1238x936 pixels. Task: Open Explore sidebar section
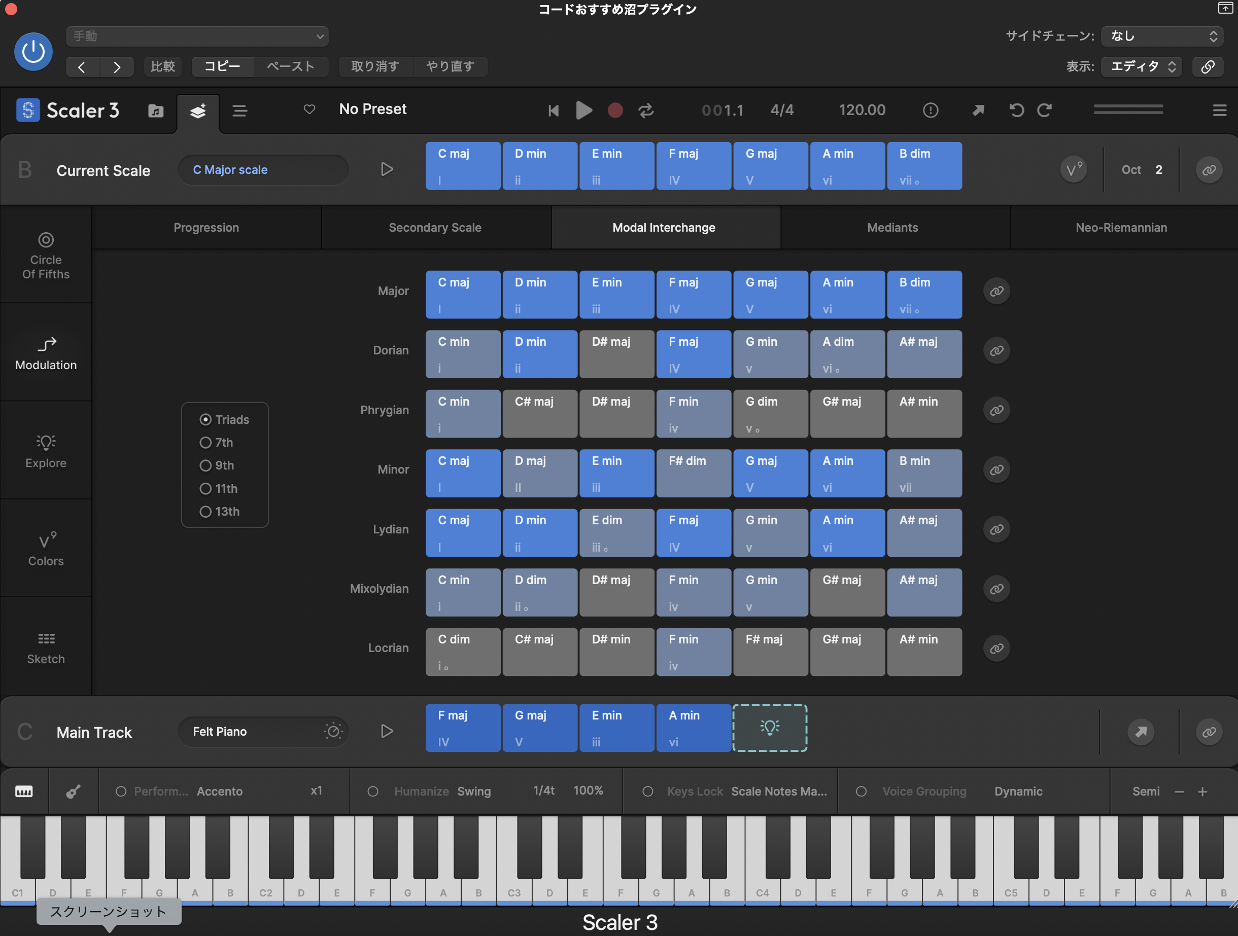[46, 451]
